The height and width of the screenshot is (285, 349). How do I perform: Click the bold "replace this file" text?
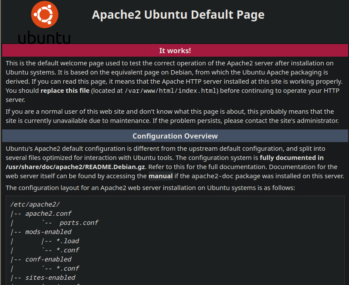65,91
